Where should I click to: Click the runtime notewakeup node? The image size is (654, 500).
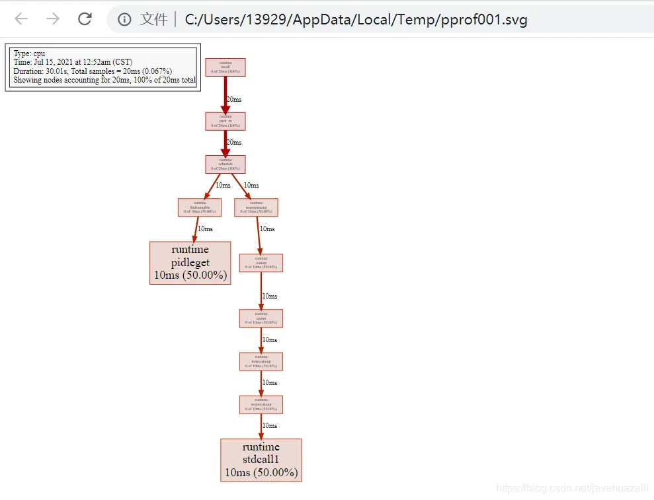(x=261, y=362)
